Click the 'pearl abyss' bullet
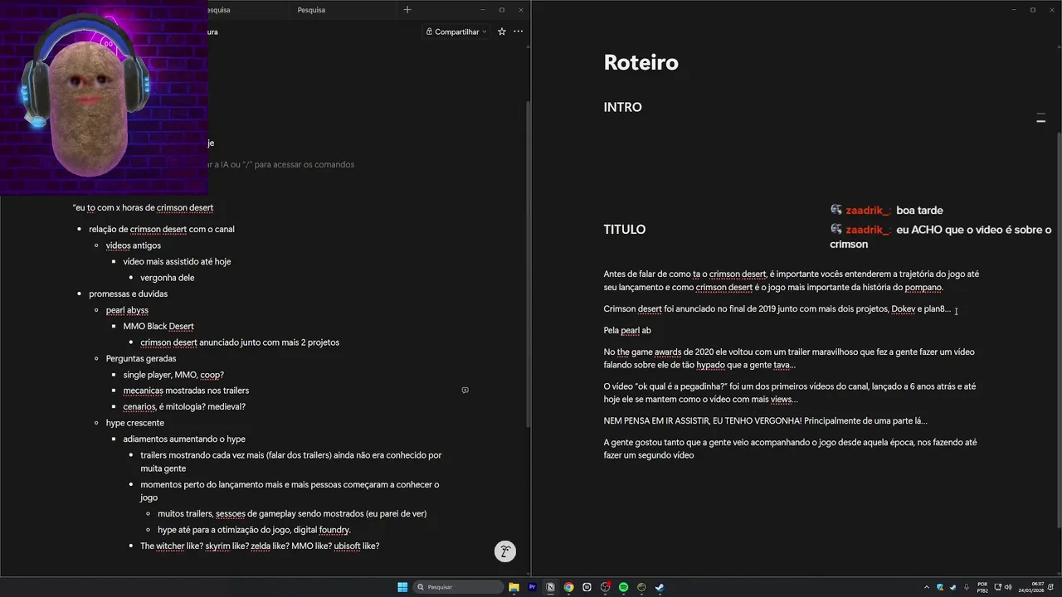1062x597 pixels. pos(127,310)
